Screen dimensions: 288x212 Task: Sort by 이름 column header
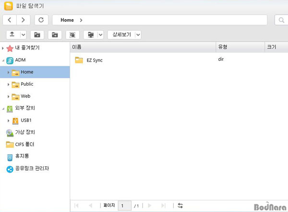143,47
